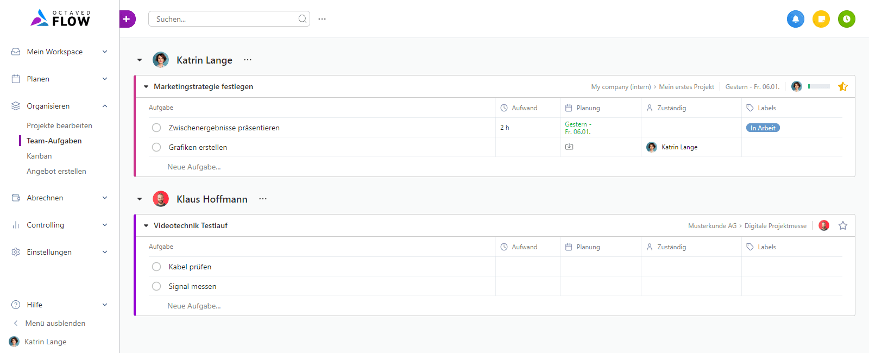Screen dimensions: 869x353
Task: Complete the Signal messen task
Action: pyautogui.click(x=156, y=286)
